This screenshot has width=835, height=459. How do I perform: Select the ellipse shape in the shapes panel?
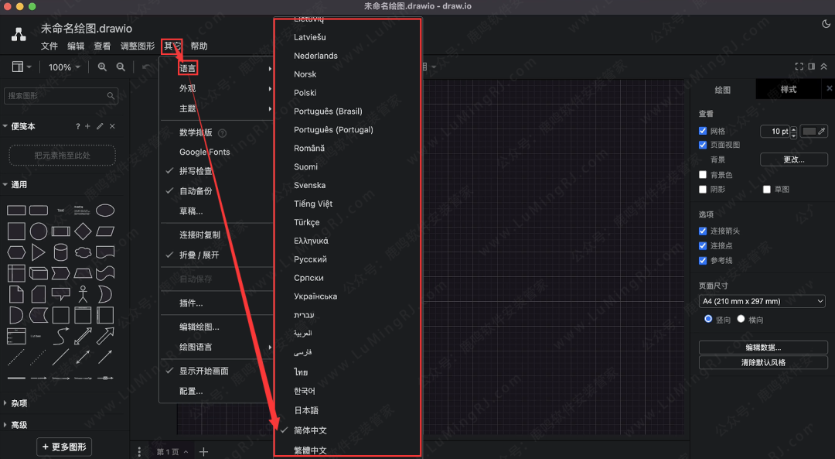[x=104, y=210]
